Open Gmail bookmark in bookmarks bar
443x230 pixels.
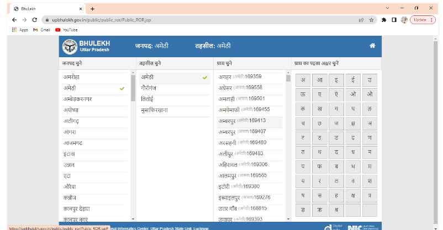[x=42, y=30]
